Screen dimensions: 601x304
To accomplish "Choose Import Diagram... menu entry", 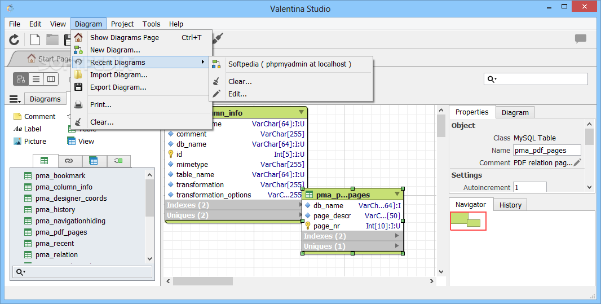I will 142,75.
